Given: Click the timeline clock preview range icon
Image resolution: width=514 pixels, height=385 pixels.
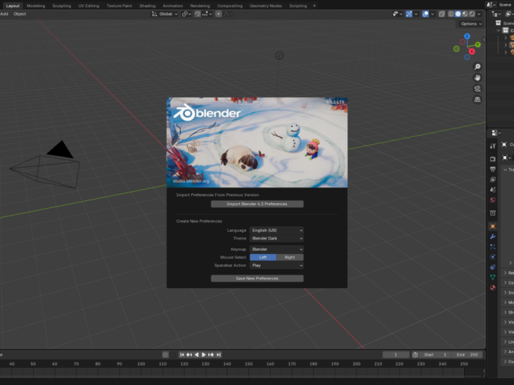Looking at the screenshot, I should coord(415,354).
